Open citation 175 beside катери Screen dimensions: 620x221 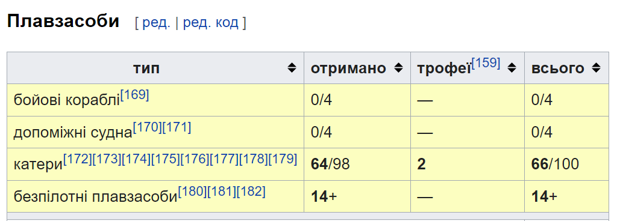166,159
